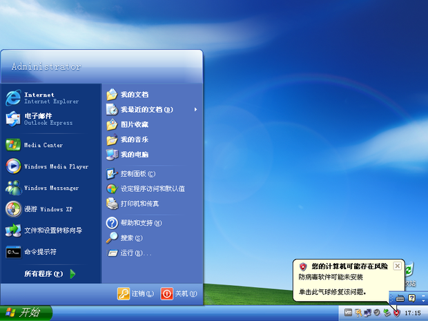The width and height of the screenshot is (428, 321).
Task: Click the red security shield tray icon
Action: point(396,313)
